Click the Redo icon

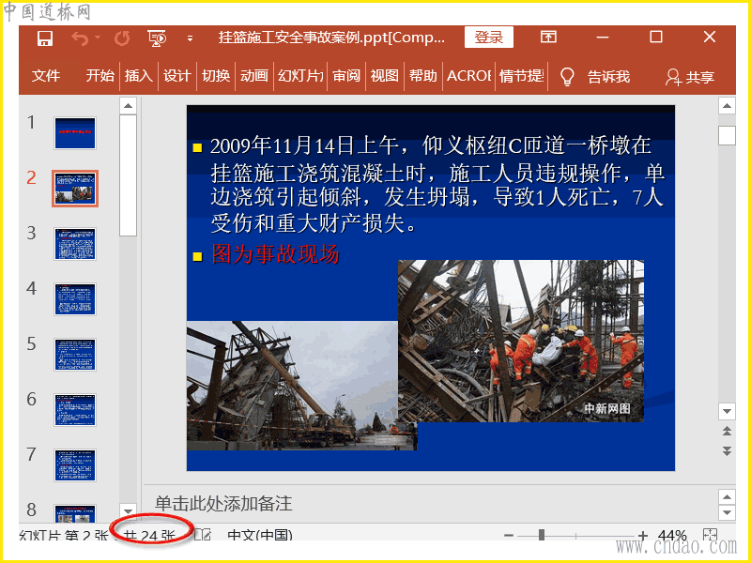point(122,38)
